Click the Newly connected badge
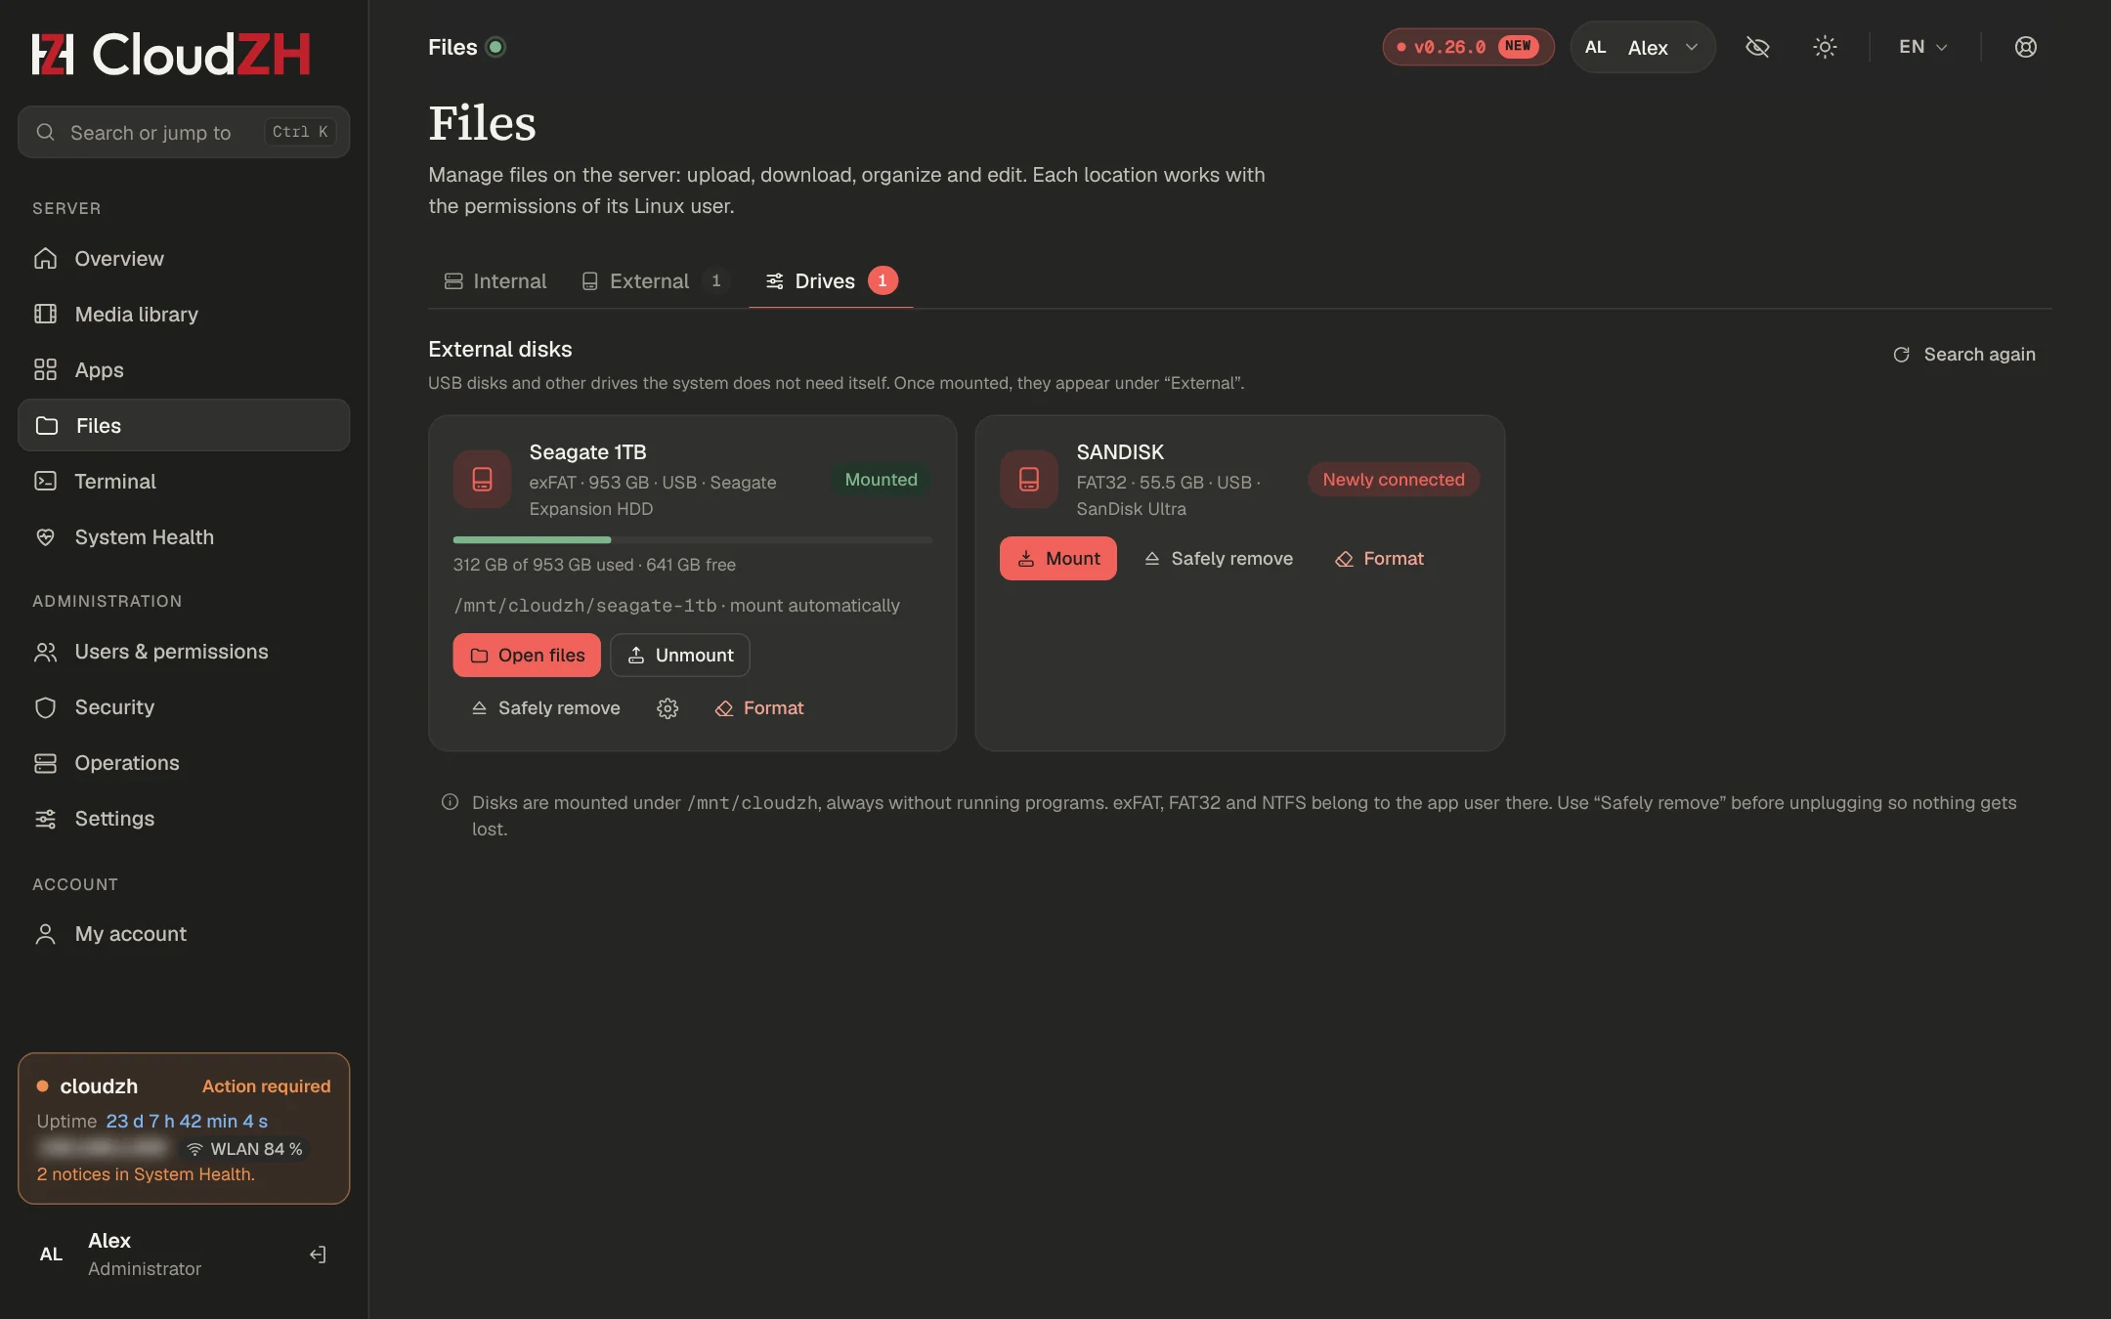2111x1319 pixels. click(x=1394, y=480)
